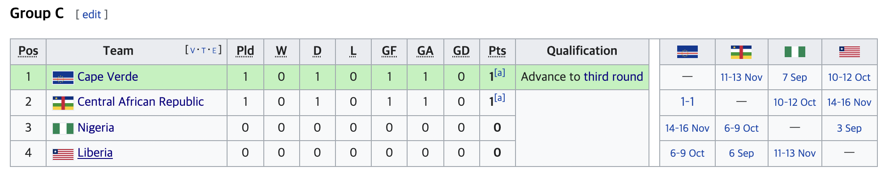Click the Nigeria flag beside team name
The width and height of the screenshot is (885, 175).
click(x=63, y=129)
